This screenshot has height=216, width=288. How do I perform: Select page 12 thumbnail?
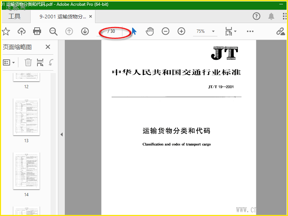pyautogui.click(x=26, y=77)
